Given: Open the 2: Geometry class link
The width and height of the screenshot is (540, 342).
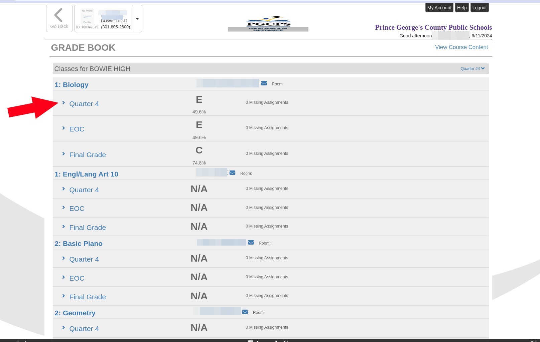Looking at the screenshot, I should click(75, 313).
